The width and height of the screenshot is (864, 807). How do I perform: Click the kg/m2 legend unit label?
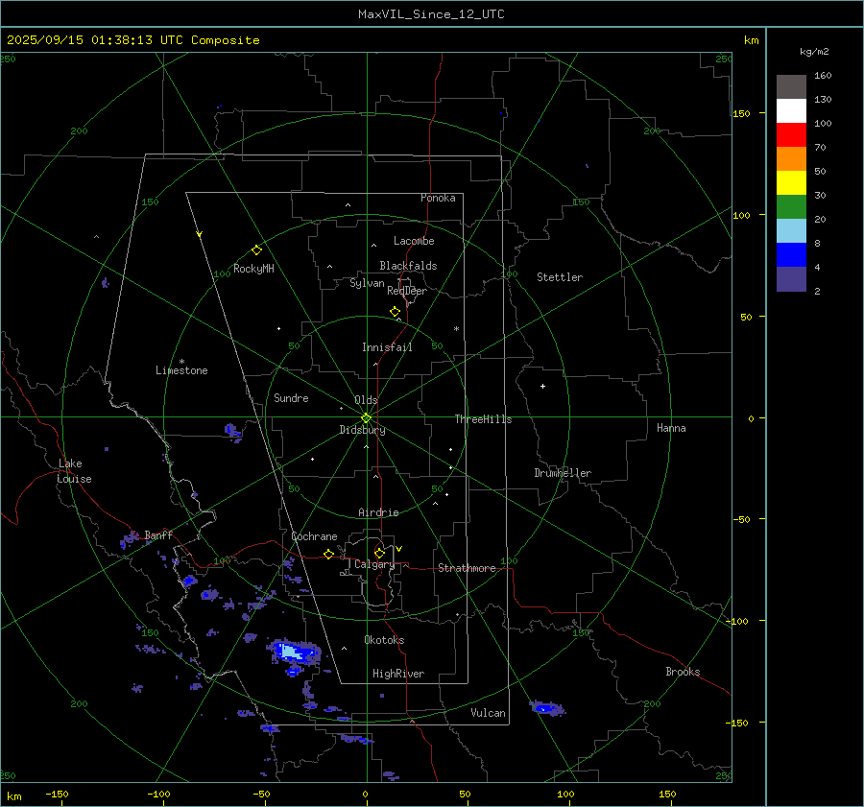(814, 52)
